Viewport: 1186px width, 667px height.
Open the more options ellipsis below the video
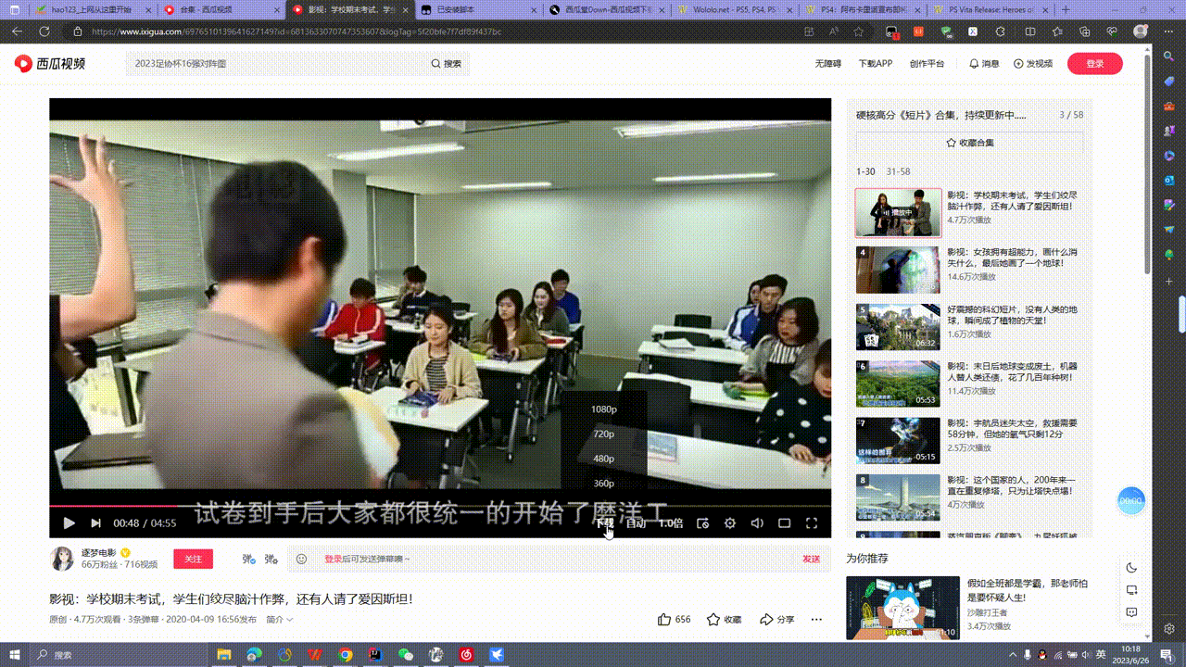pos(816,619)
